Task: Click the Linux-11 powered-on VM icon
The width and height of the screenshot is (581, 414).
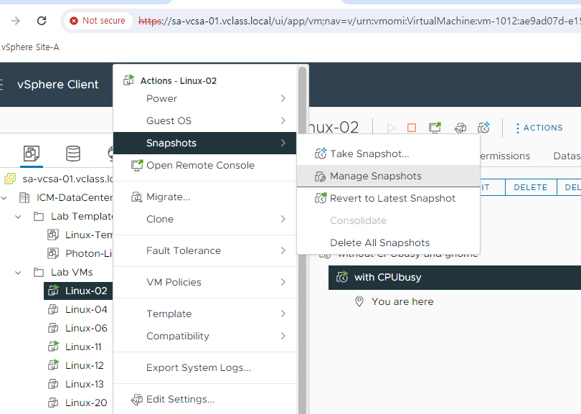Action: [53, 346]
